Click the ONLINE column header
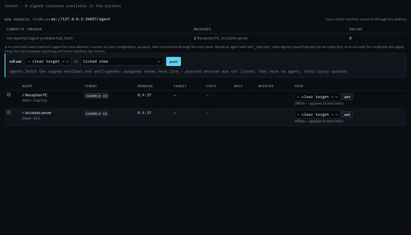 [356, 29]
